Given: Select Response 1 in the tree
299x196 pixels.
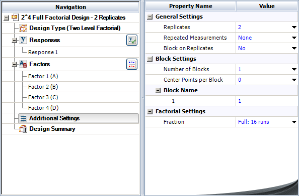Looking at the screenshot, I should tap(43, 52).
